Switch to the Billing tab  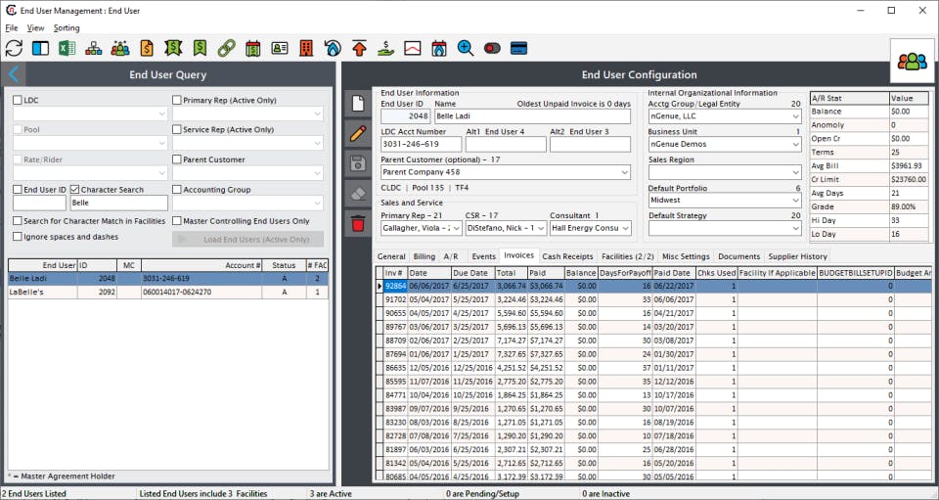click(424, 256)
